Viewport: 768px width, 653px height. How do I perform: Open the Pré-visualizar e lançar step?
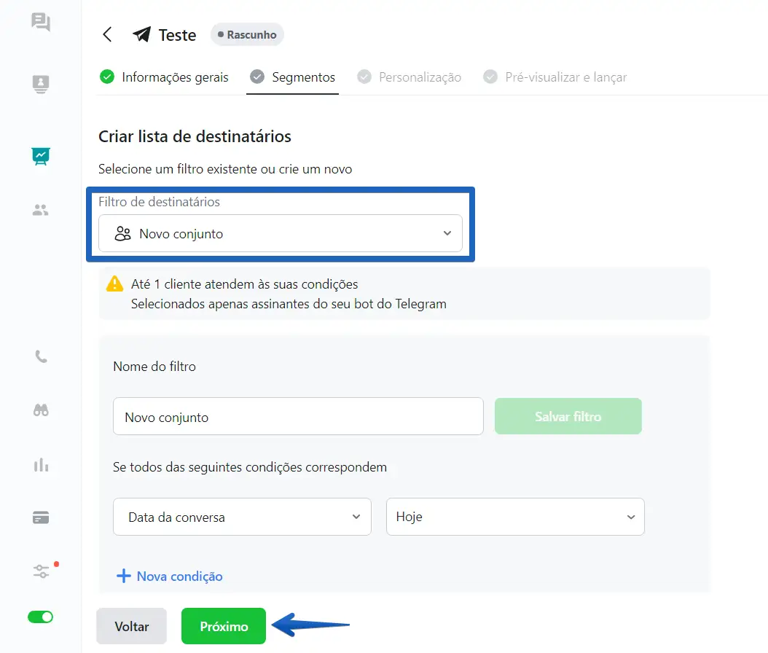556,77
